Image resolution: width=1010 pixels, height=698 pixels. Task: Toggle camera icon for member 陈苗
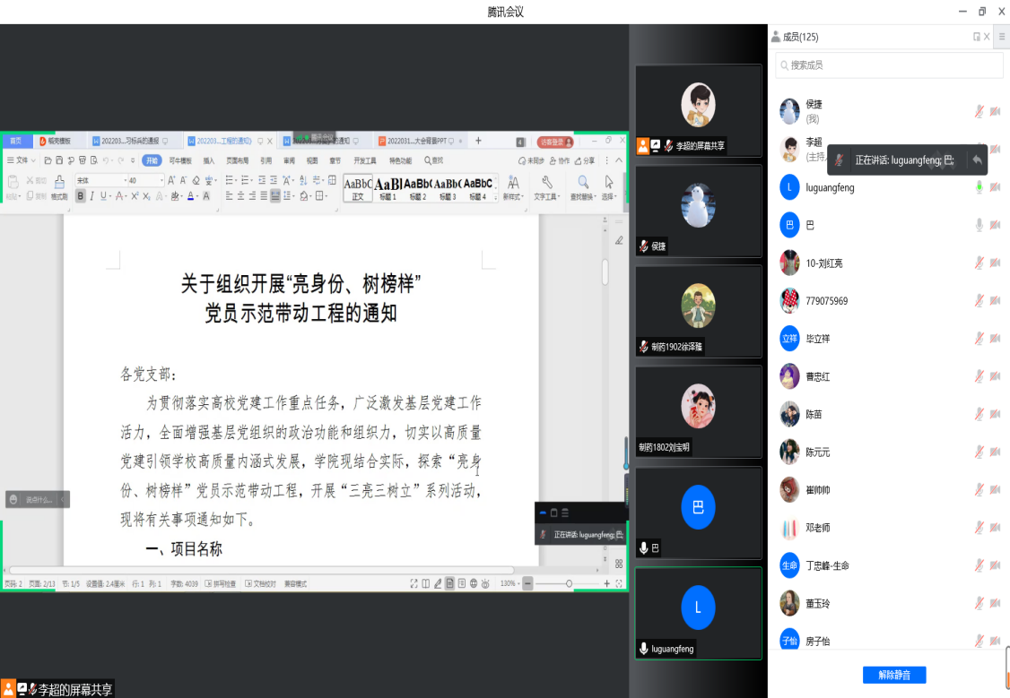click(x=995, y=415)
